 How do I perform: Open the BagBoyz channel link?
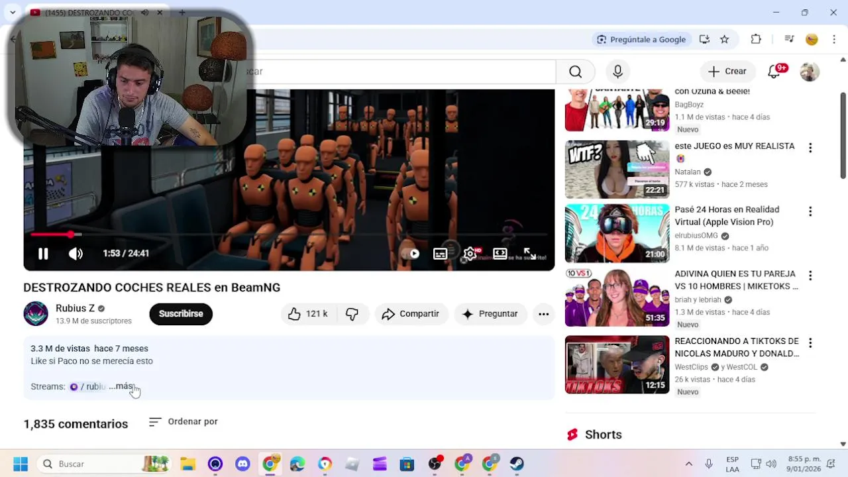[689, 104]
